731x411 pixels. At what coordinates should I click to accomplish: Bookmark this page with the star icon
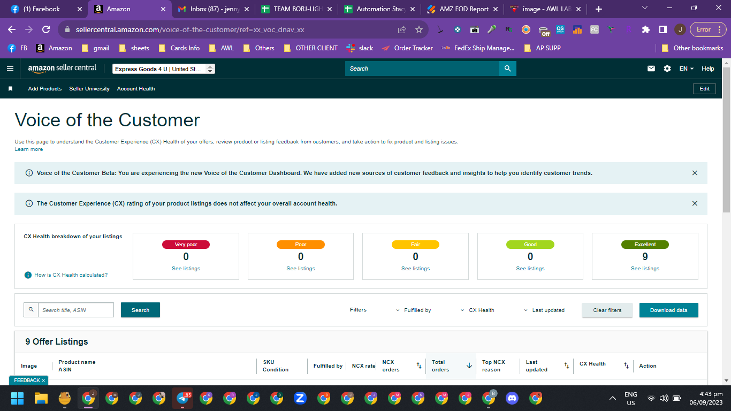419,30
